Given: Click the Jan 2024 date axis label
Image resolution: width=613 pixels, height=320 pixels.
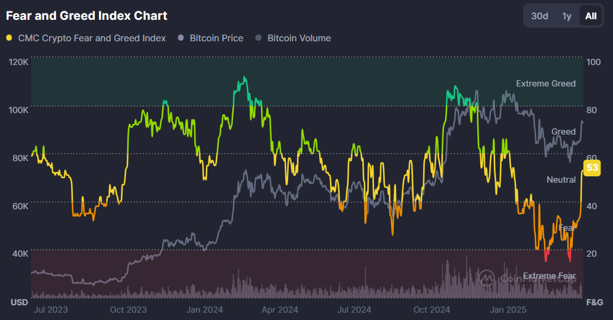Looking at the screenshot, I should [x=205, y=309].
